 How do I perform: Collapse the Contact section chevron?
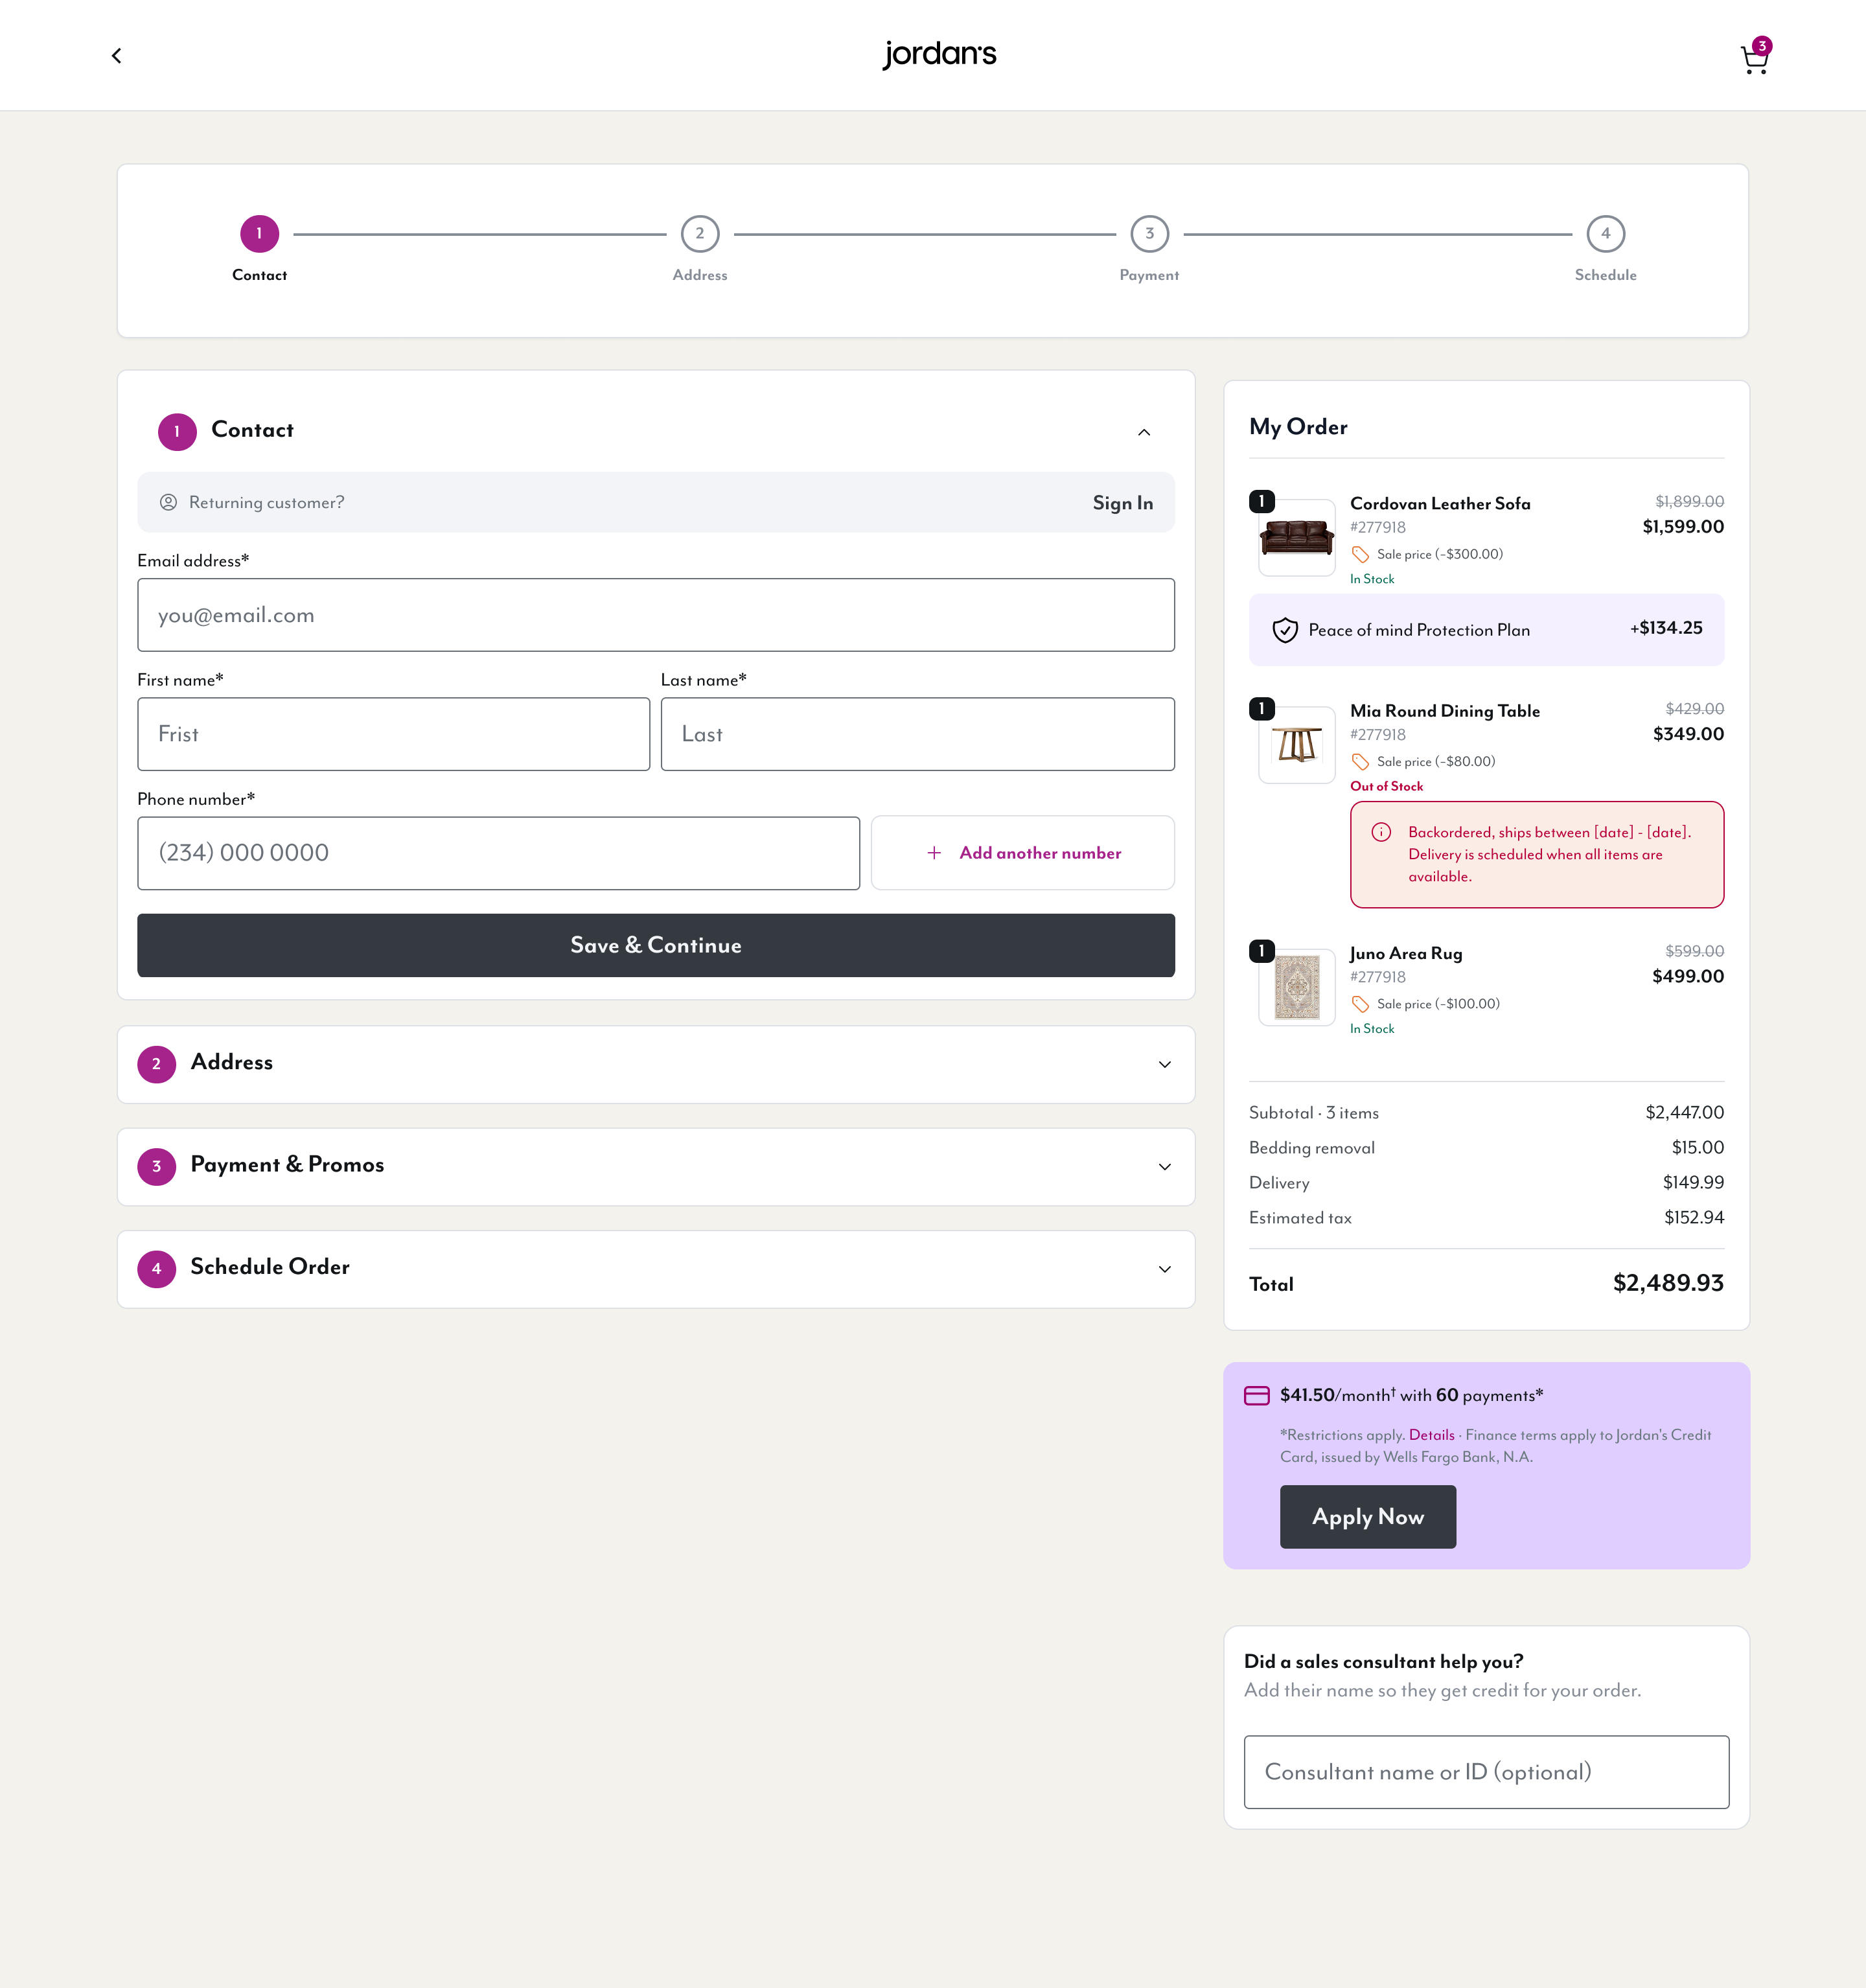(1144, 432)
